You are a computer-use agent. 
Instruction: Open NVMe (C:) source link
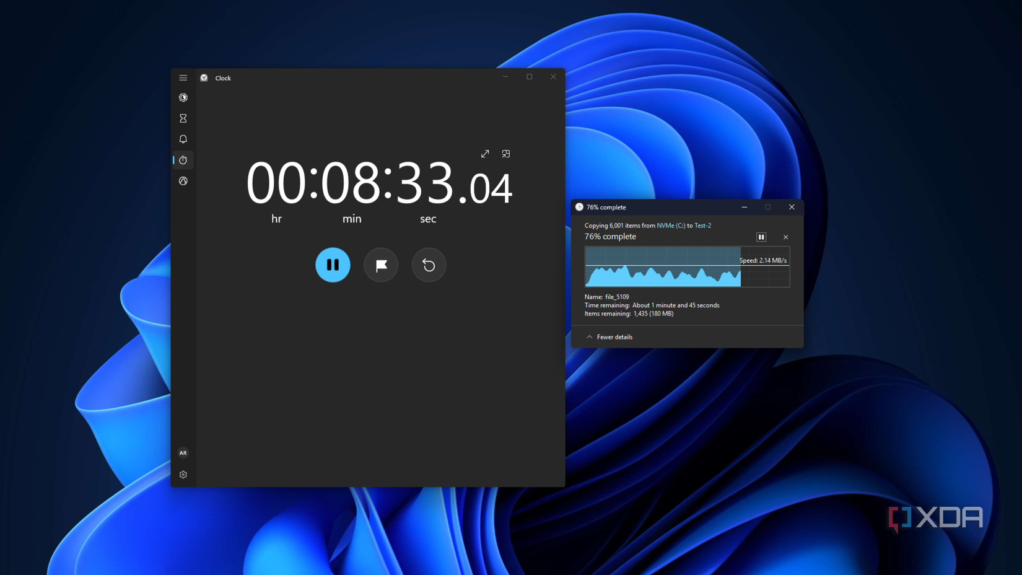click(671, 226)
